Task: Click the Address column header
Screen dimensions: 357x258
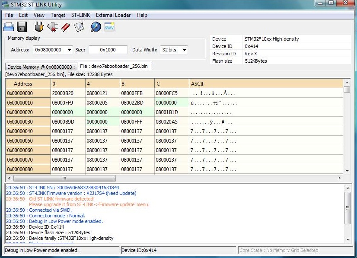Action: (28, 84)
